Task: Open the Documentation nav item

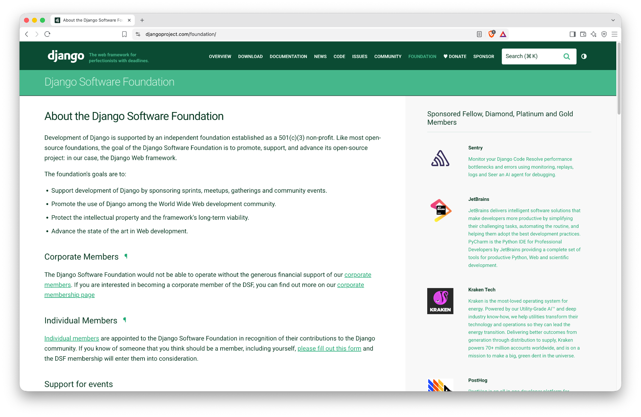Action: pyautogui.click(x=288, y=56)
